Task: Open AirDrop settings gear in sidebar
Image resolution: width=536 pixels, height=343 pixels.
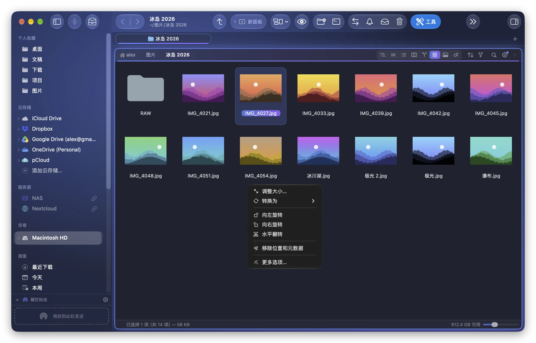Action: pos(106,300)
